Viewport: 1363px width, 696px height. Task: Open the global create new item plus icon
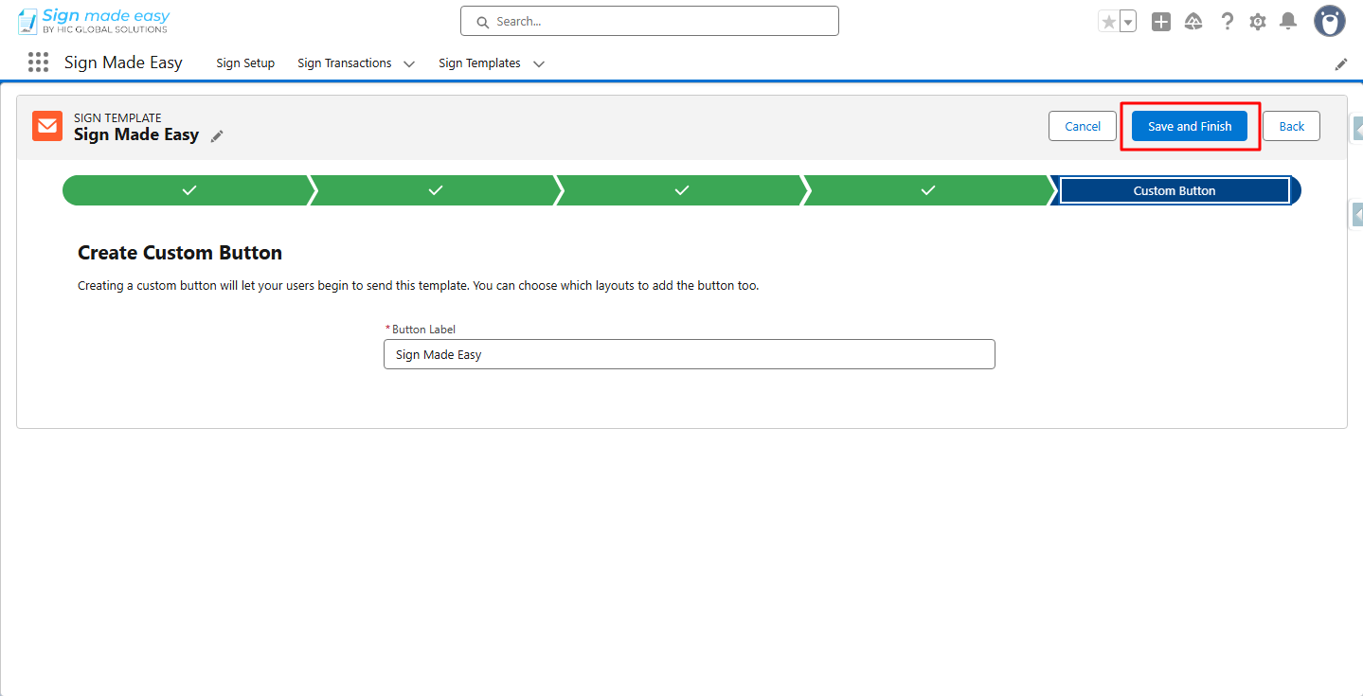pos(1160,20)
